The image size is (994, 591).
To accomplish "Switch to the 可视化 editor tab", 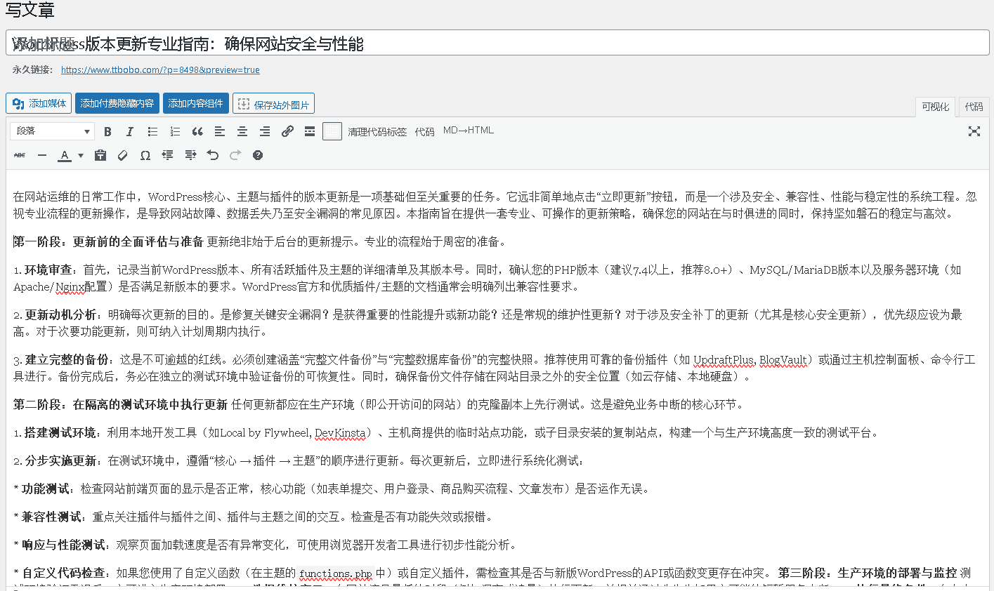I will [935, 107].
